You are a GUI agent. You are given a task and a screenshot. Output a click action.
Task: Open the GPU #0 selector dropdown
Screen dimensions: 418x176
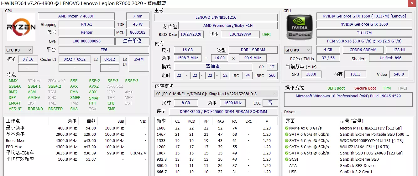[298, 50]
